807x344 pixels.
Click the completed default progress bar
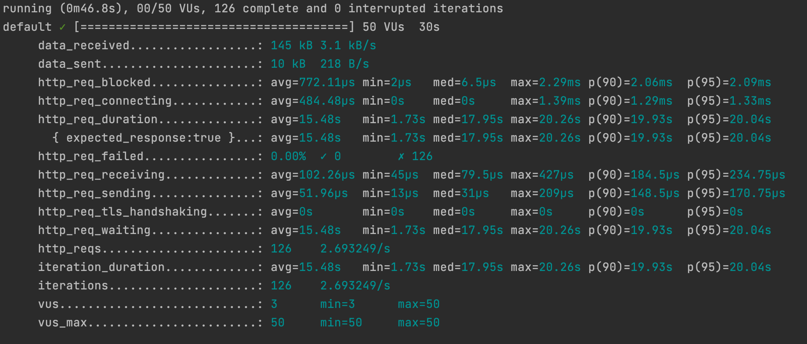tap(214, 27)
